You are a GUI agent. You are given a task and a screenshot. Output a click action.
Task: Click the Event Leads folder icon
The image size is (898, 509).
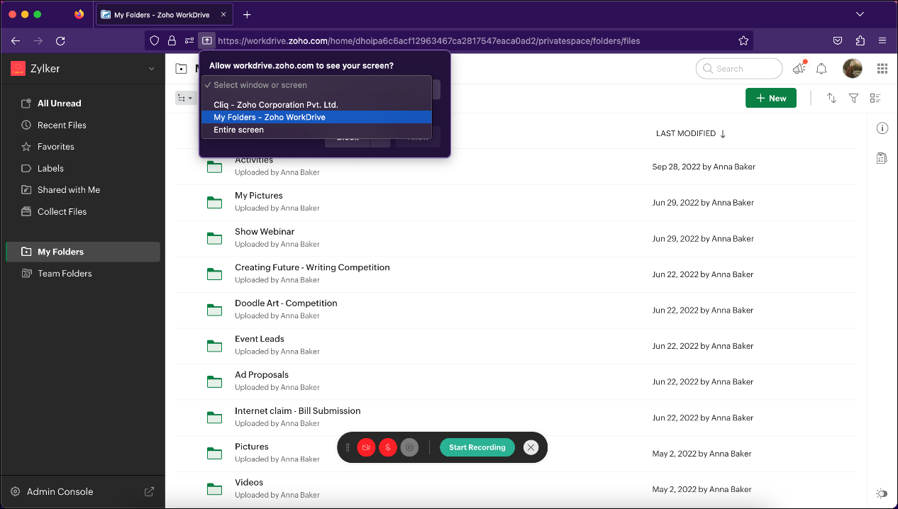(214, 345)
